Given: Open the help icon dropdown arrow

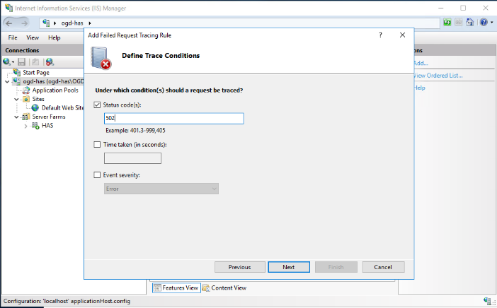Looking at the screenshot, I should (491, 23).
